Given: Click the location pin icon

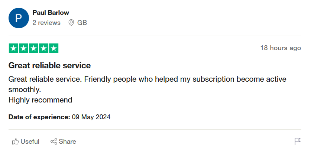Looking at the screenshot, I should point(71,23).
